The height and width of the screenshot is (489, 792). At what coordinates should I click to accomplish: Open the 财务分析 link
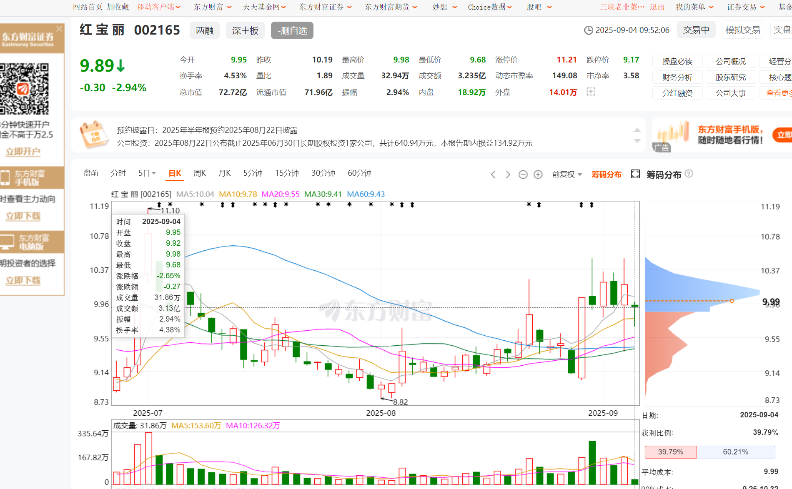coord(677,77)
